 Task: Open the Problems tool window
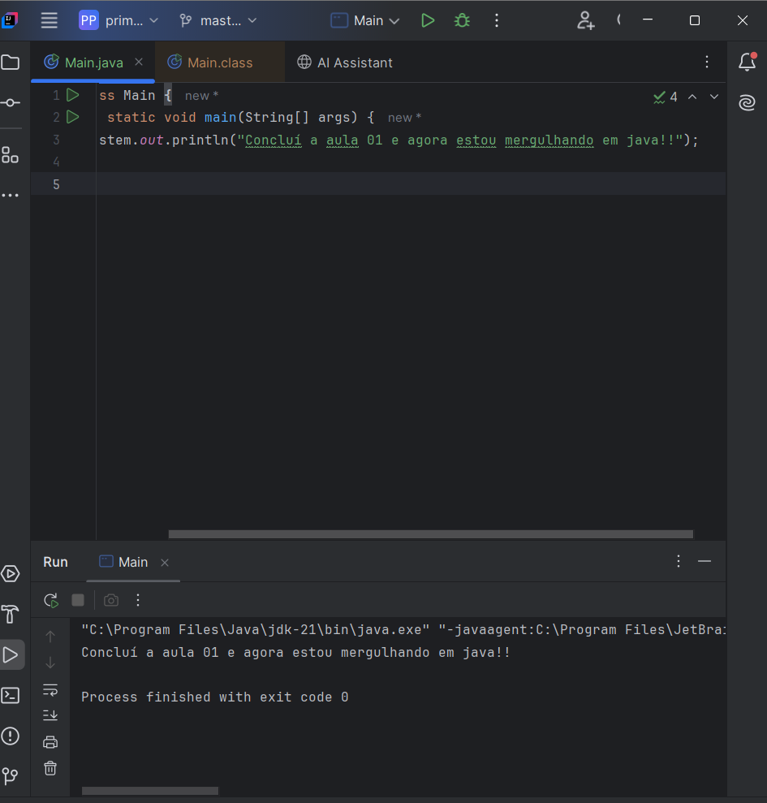[11, 736]
